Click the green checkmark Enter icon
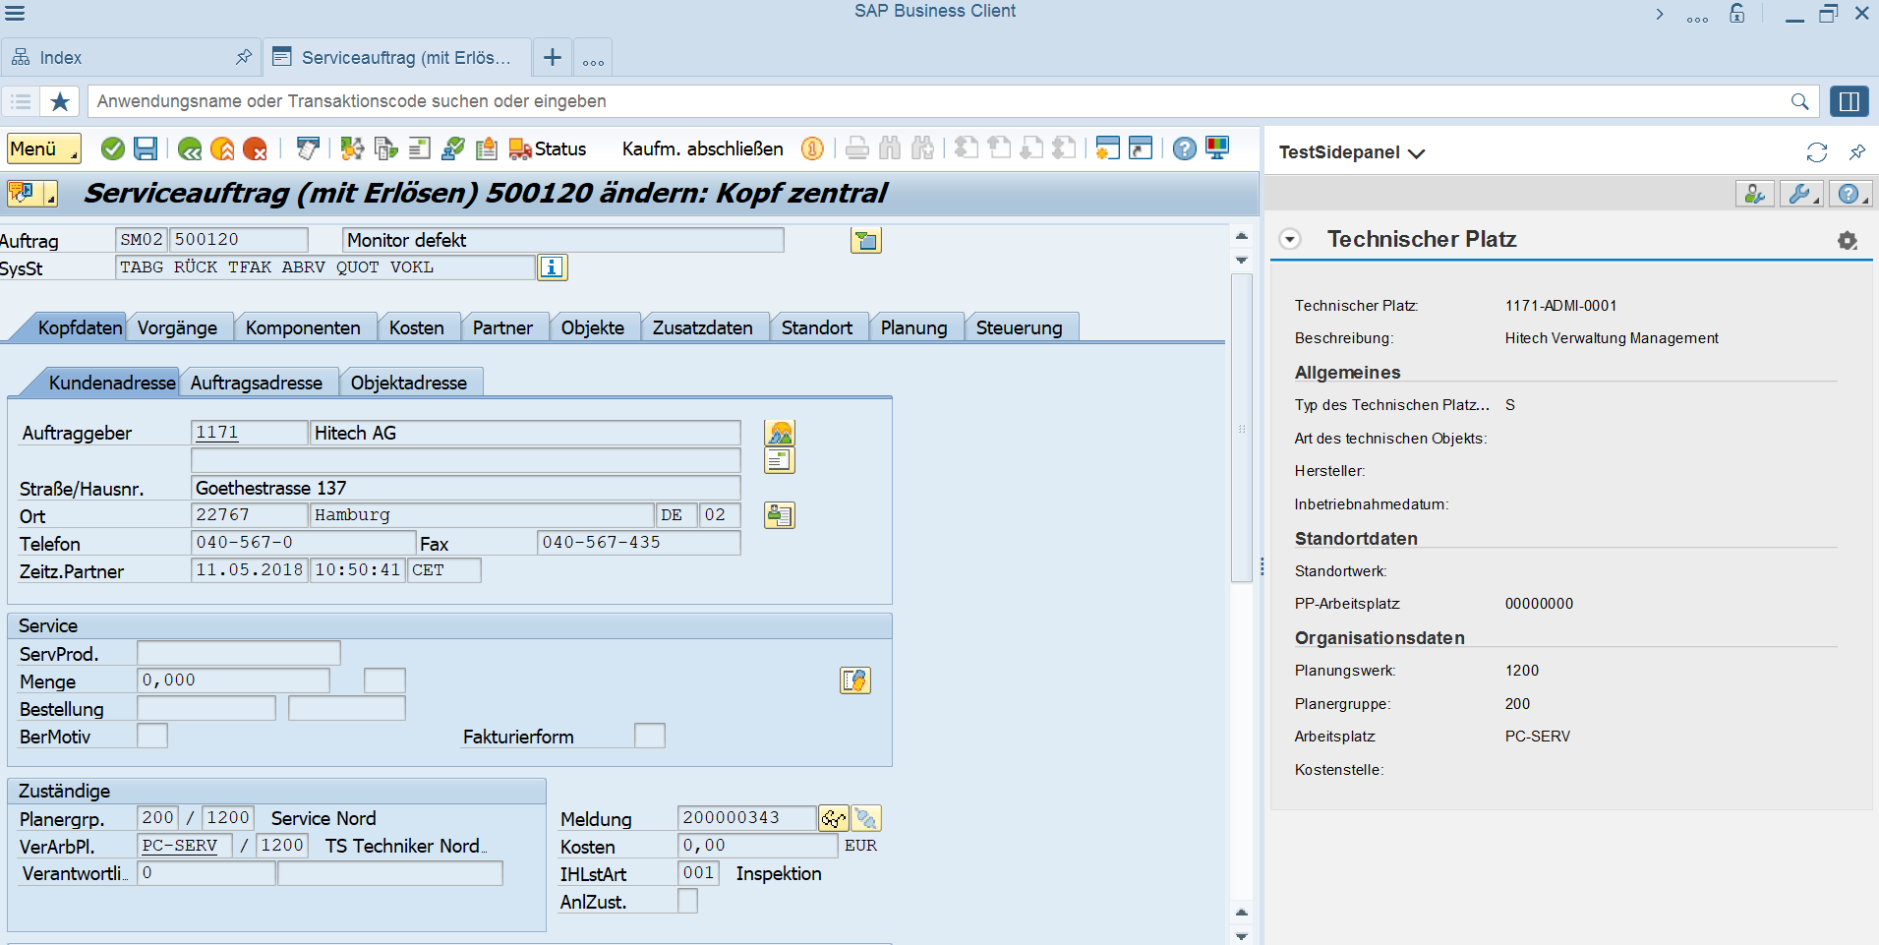The width and height of the screenshot is (1879, 945). coord(113,148)
